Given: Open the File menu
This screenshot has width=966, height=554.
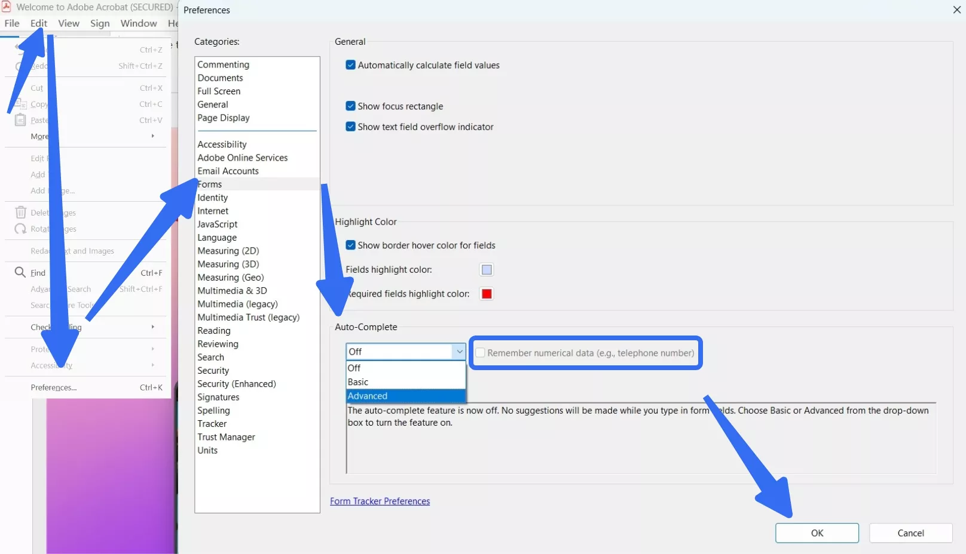Looking at the screenshot, I should click(12, 23).
